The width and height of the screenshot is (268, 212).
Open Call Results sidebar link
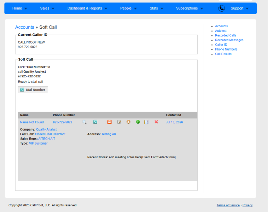tap(223, 54)
